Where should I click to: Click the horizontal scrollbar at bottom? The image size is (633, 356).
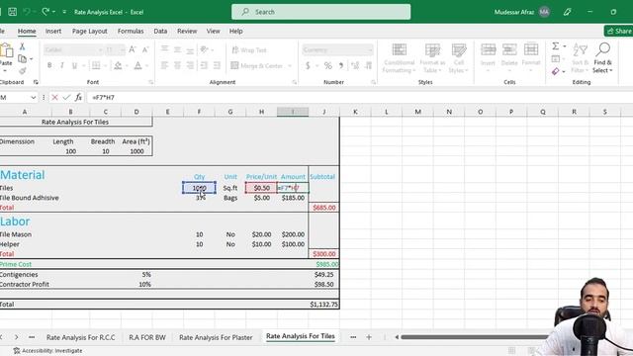click(475, 337)
